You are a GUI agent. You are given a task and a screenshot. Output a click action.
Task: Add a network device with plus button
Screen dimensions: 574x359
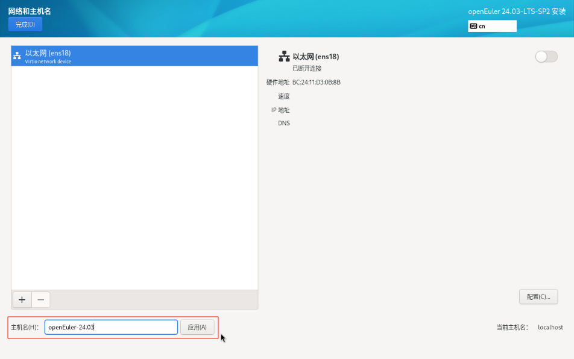coord(22,300)
